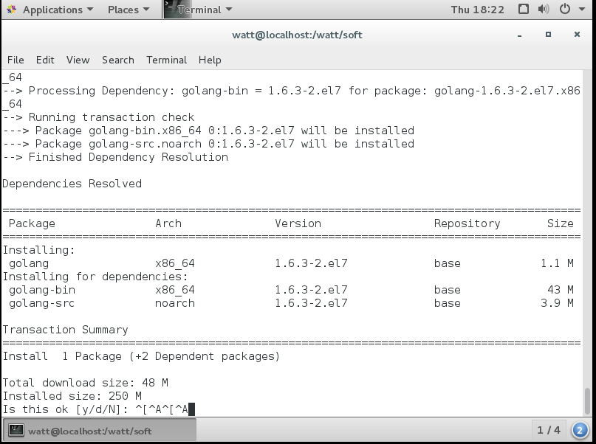
Task: Click the 'golang-src' package name in table
Action: (x=41, y=303)
